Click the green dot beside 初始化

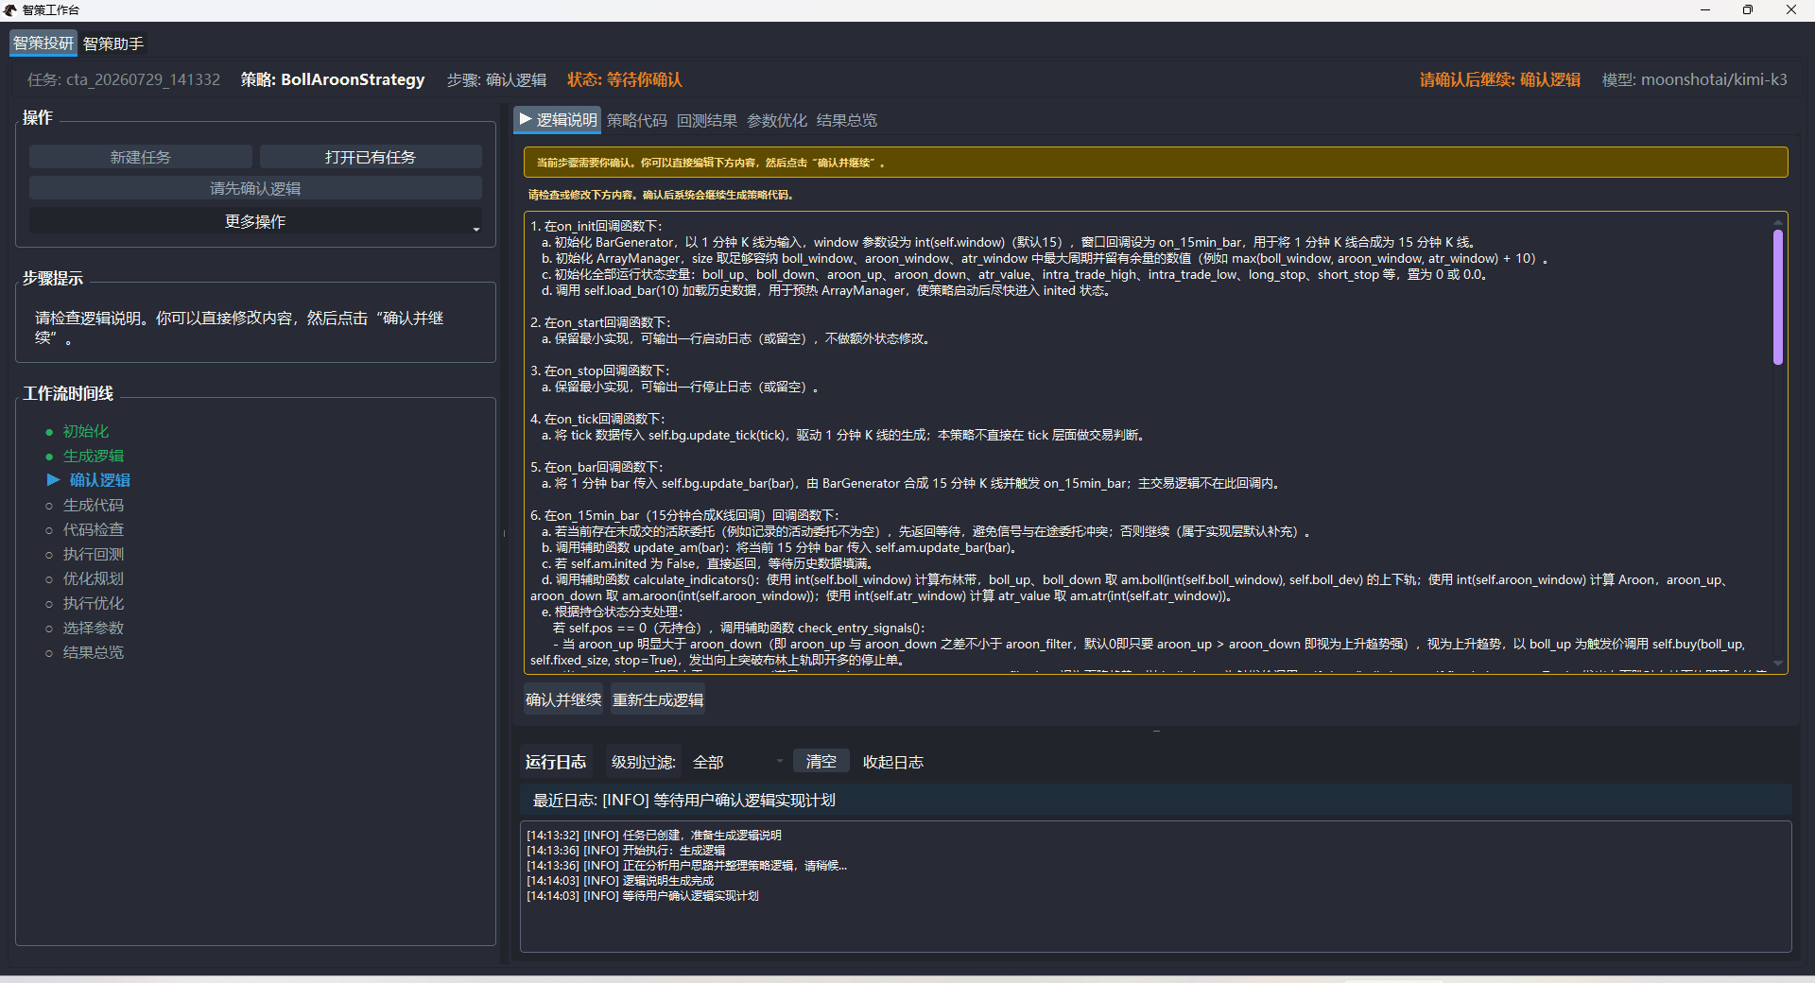(x=49, y=432)
